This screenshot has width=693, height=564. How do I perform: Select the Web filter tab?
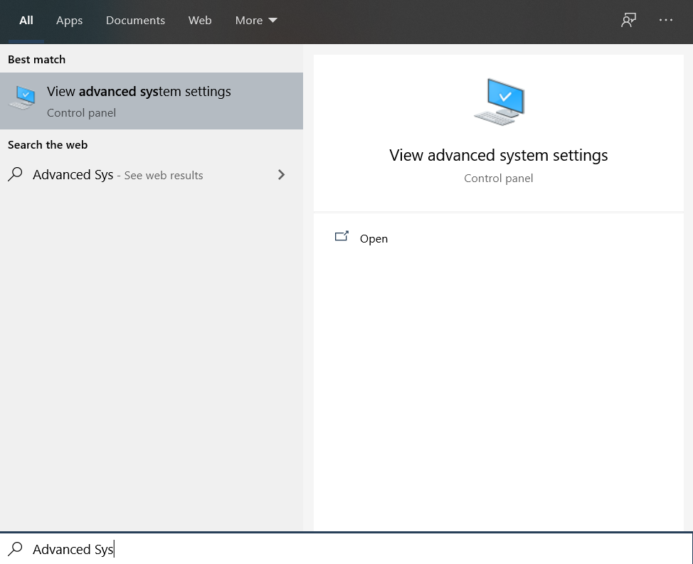200,21
